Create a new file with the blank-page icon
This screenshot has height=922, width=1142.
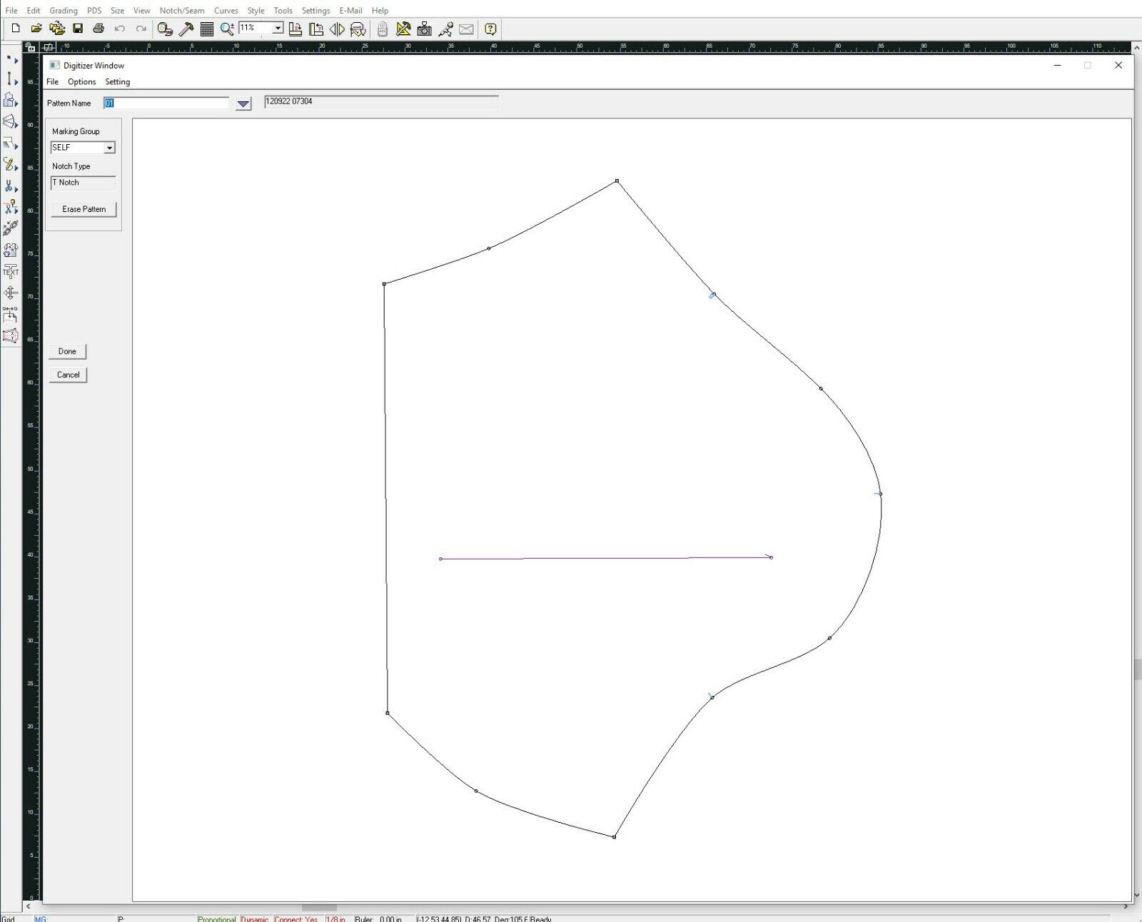15,29
